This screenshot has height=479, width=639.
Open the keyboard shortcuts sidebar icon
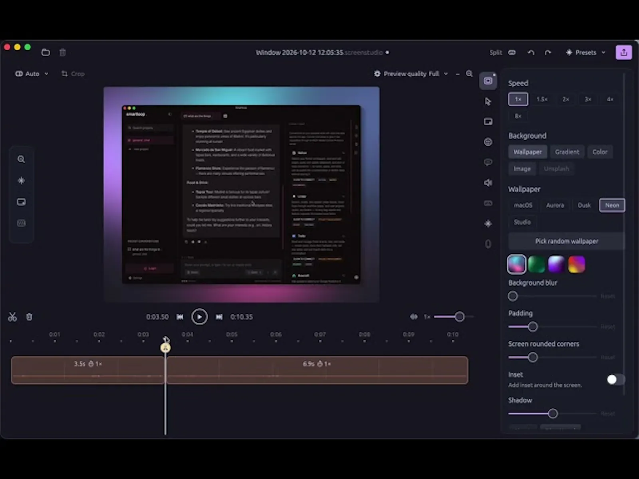(488, 203)
